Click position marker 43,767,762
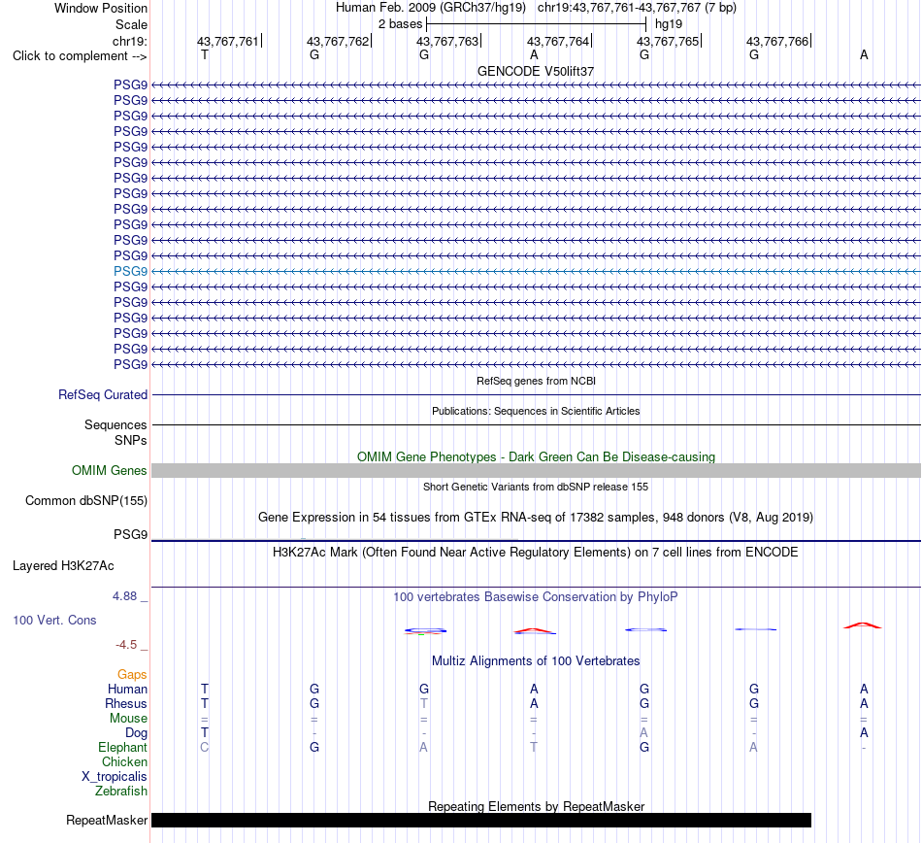 point(338,41)
